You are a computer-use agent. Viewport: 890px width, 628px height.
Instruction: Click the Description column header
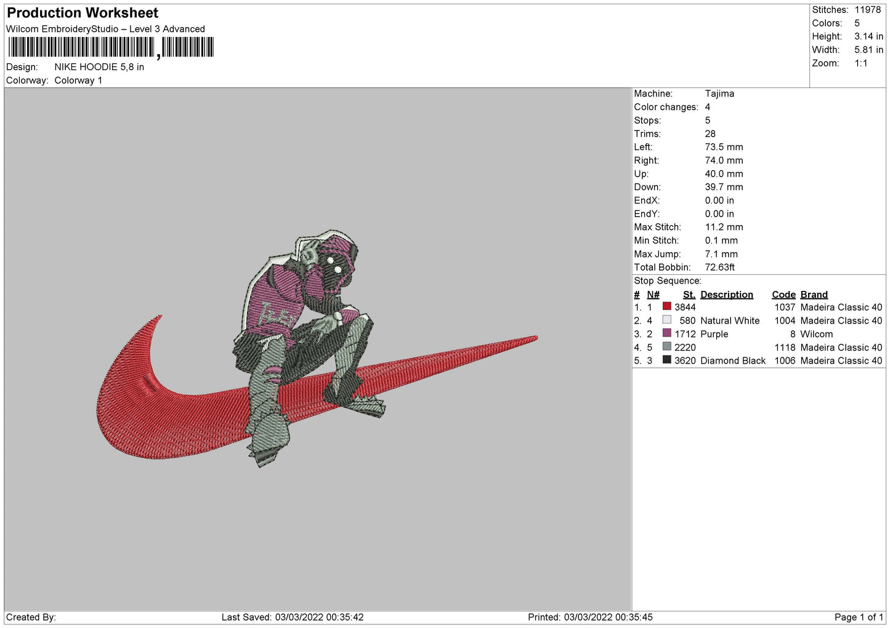(726, 295)
